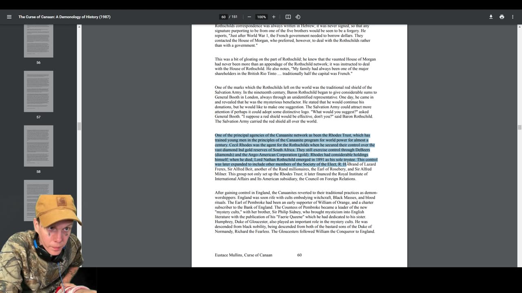Click the thumbnail panel scroll-up arrow
Viewport: 522px width, 293px height.
coord(79,27)
